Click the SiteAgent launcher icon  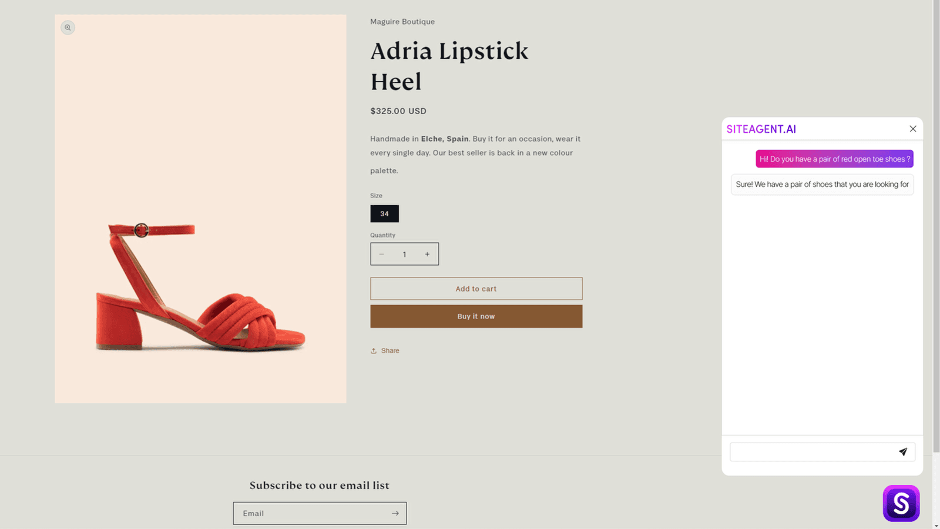901,503
